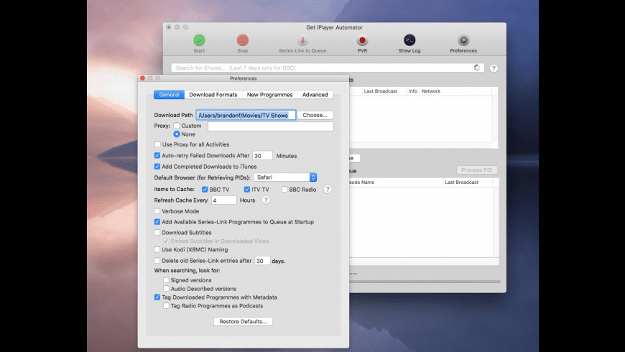Enable Use Kodi (XBMC) Naming
This screenshot has width=625, height=352.
[x=157, y=249]
